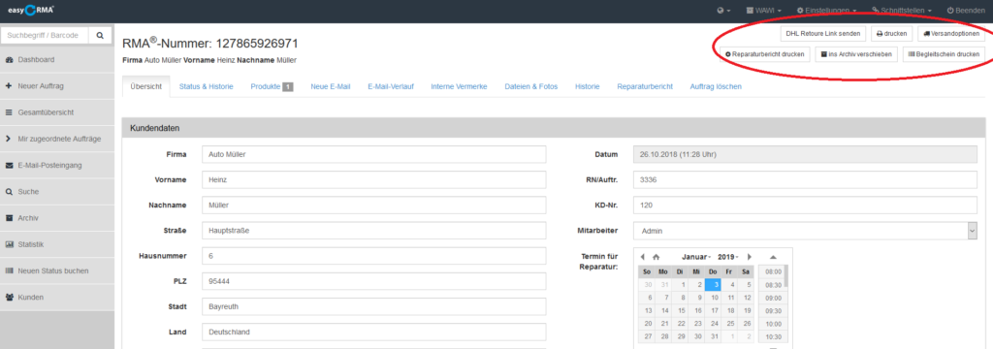
Task: Click the Stadt input field
Action: pos(373,306)
